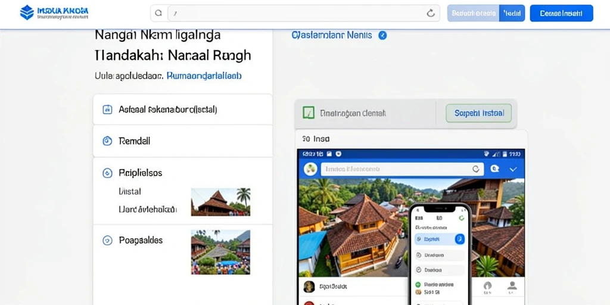Screen dimensions: 610x305
Task: Focus the top header search input field
Action: click(x=303, y=13)
